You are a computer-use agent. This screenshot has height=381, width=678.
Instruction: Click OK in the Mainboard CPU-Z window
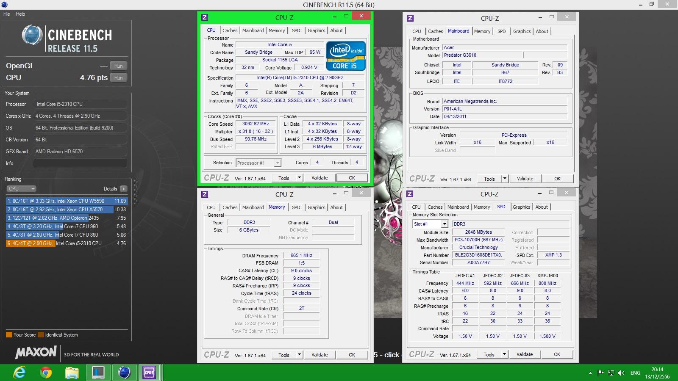point(557,179)
